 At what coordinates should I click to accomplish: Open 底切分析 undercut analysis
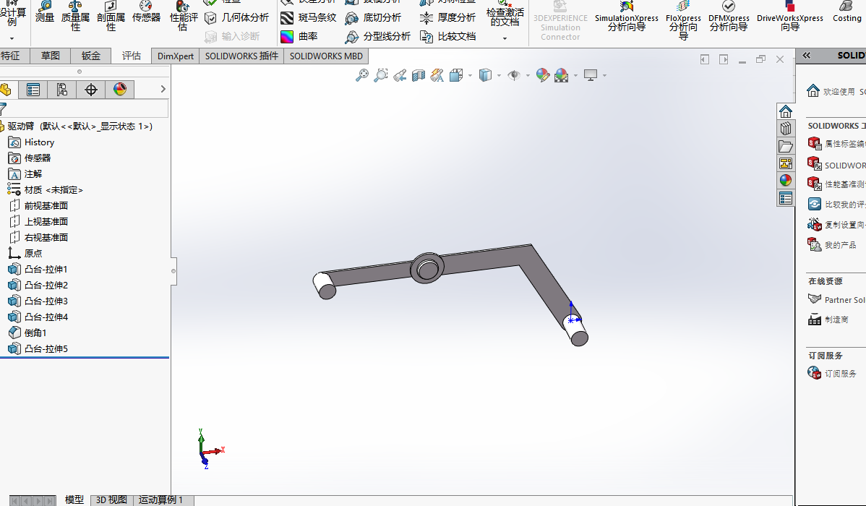tap(373, 17)
